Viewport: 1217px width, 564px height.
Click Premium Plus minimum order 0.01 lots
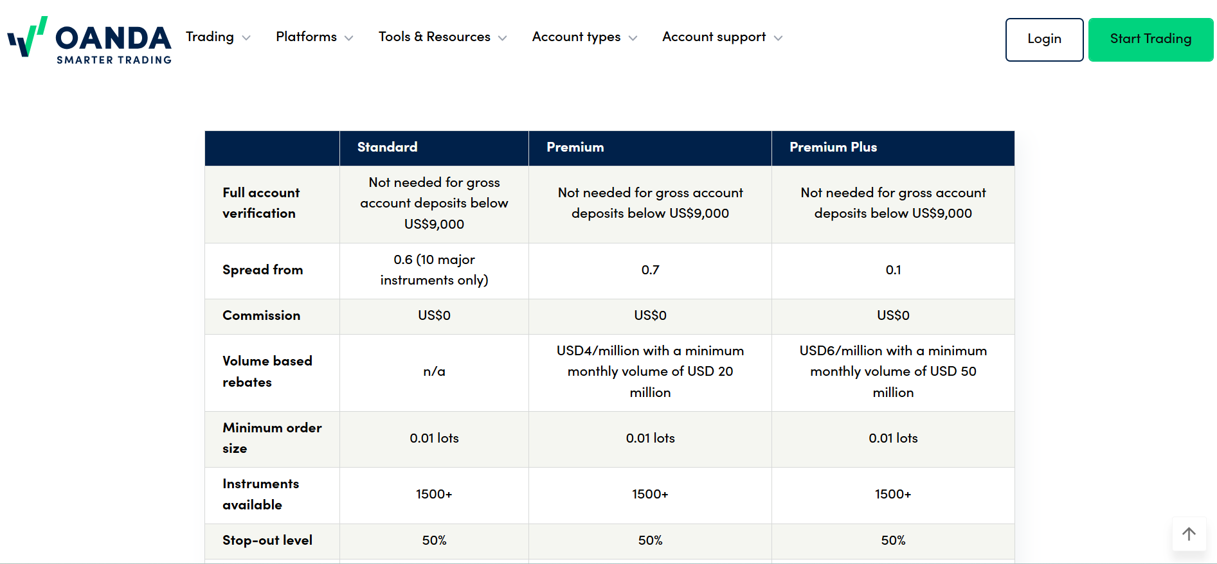(893, 438)
